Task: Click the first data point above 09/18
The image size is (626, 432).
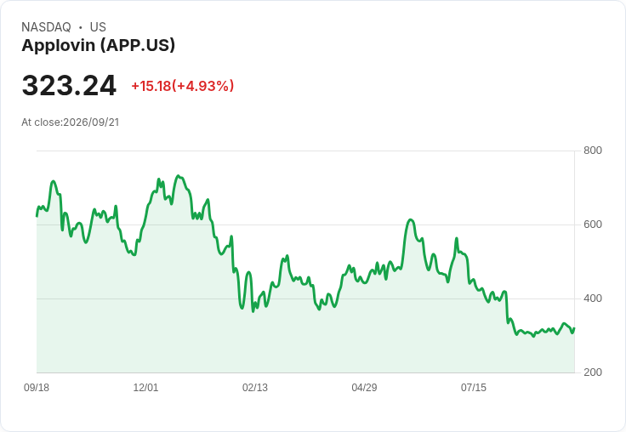Action: (x=37, y=216)
